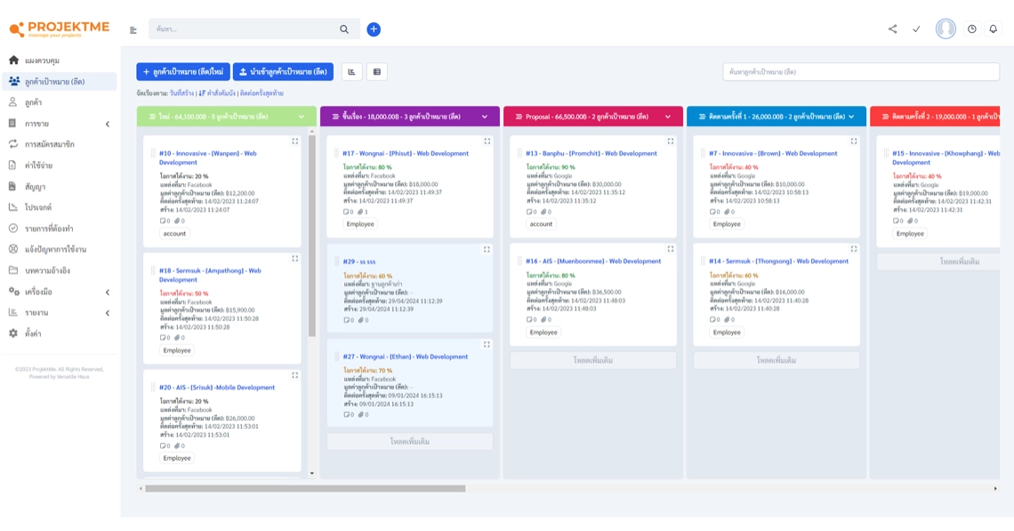Open the Proposal column dropdown chevron

coord(668,117)
